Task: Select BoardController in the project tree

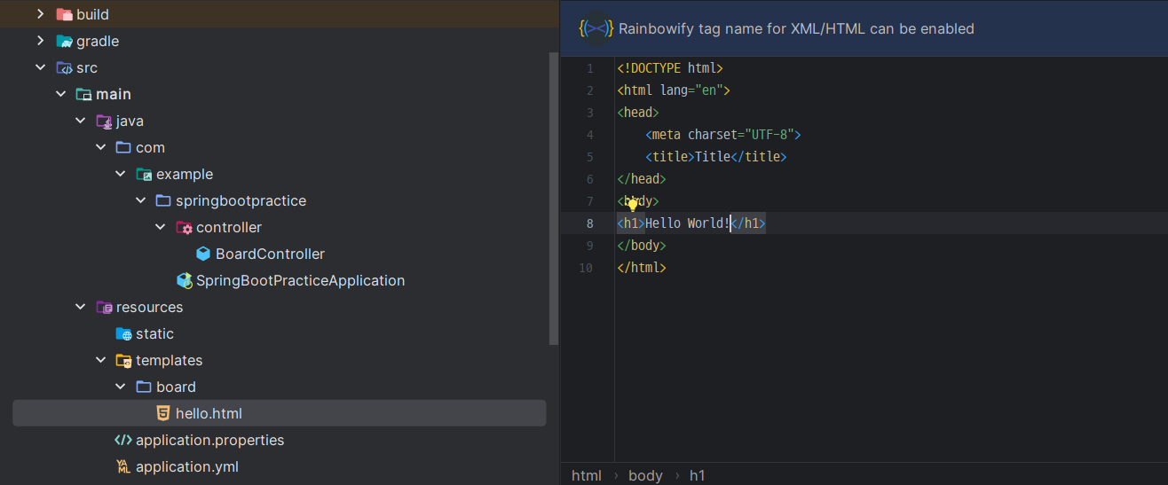Action: coord(270,254)
